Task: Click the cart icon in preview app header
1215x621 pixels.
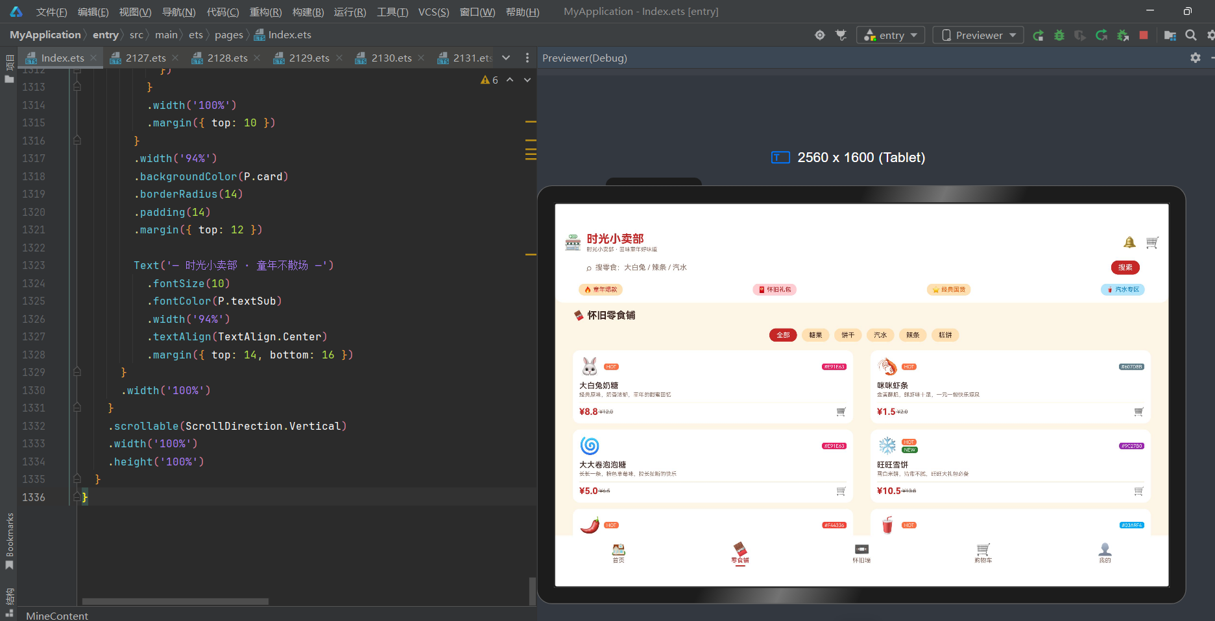Action: (1152, 242)
